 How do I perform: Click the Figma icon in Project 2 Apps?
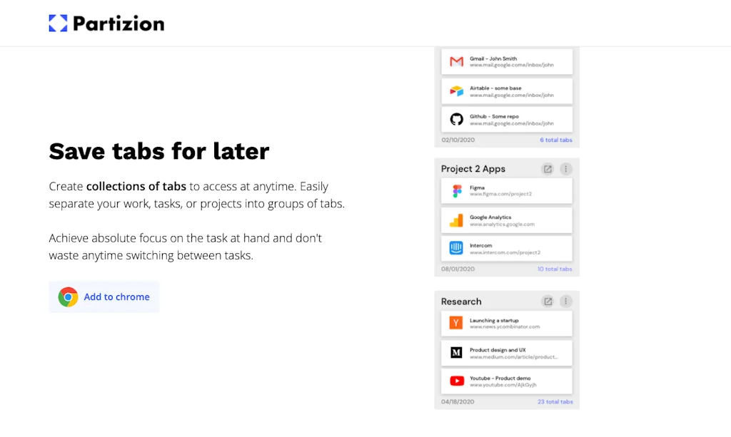457,190
